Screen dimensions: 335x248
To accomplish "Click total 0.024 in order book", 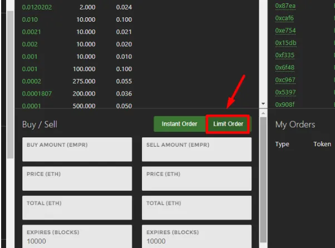I will click(124, 7).
